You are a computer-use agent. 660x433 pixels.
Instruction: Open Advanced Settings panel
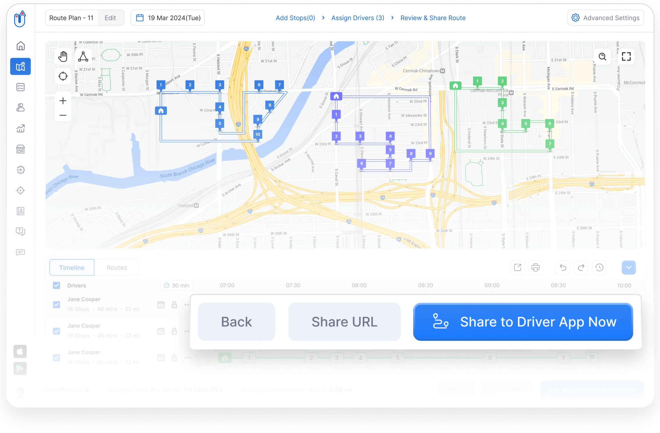[x=606, y=18]
